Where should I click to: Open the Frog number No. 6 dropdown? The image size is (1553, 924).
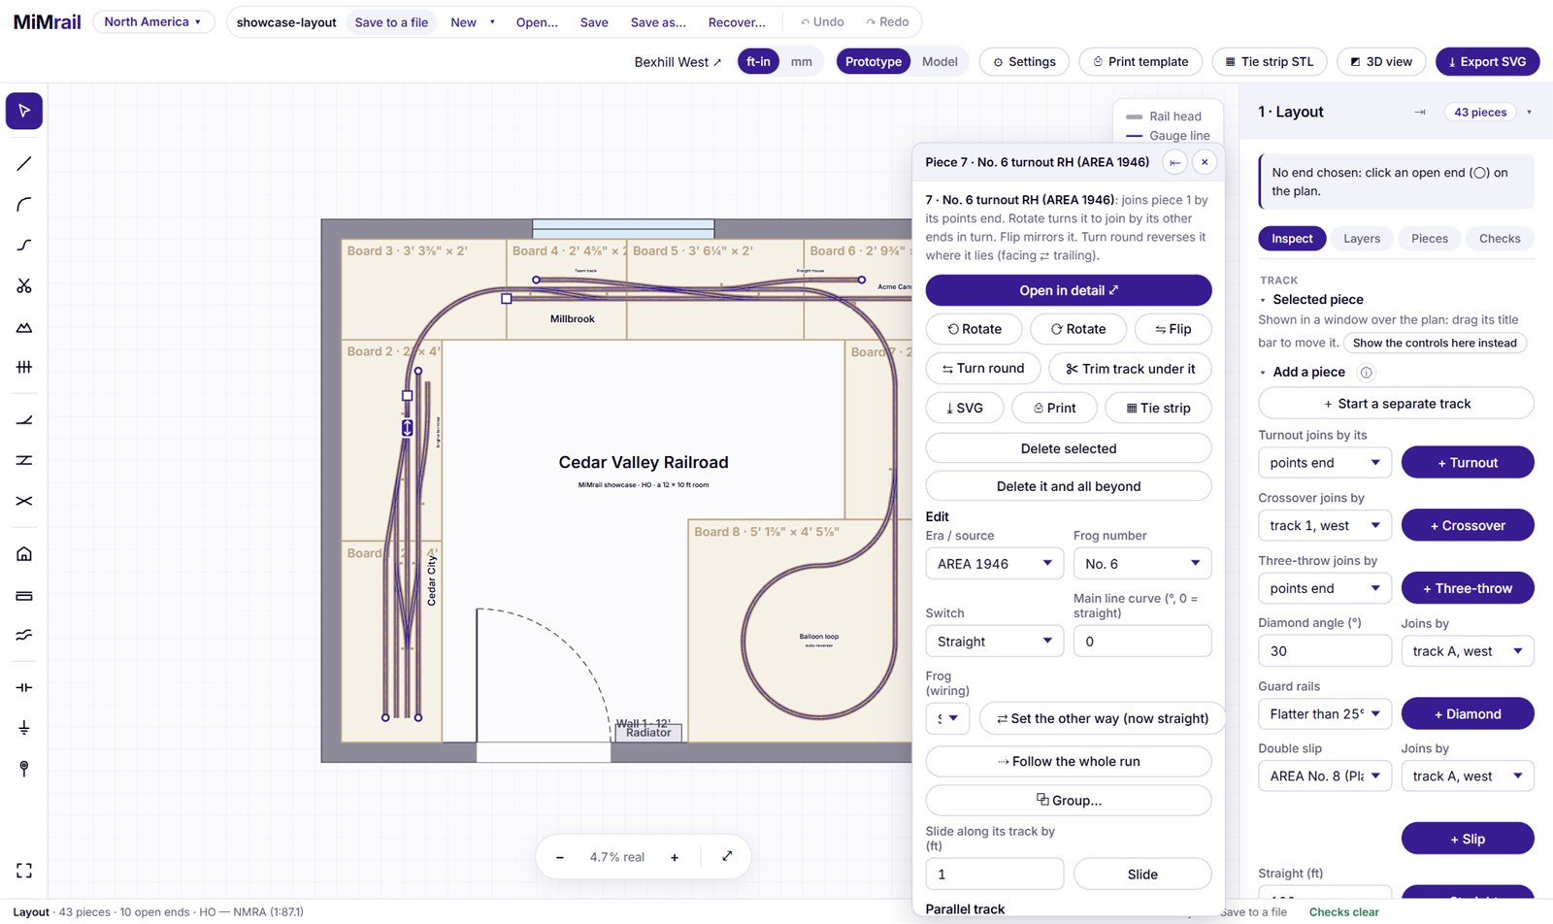1142,564
